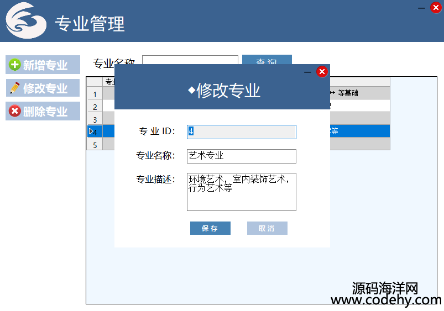This screenshot has width=444, height=311.
Task: Click the pencil icon for 修改专业
Action: coord(15,88)
